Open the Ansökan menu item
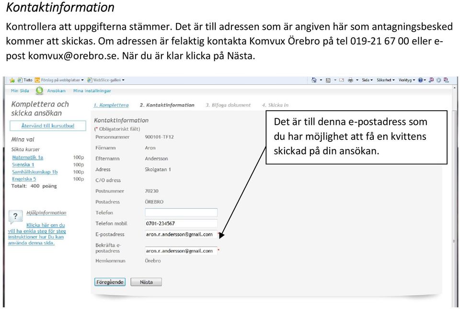The width and height of the screenshot is (460, 309). (x=57, y=91)
